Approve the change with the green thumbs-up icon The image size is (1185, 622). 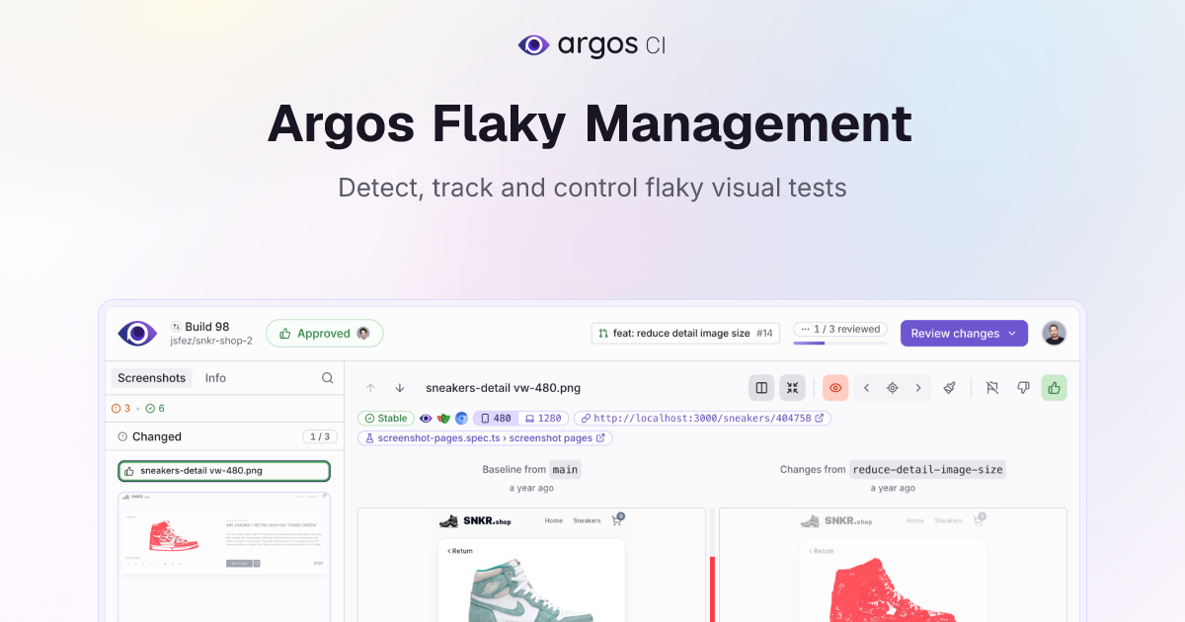pyautogui.click(x=1055, y=388)
